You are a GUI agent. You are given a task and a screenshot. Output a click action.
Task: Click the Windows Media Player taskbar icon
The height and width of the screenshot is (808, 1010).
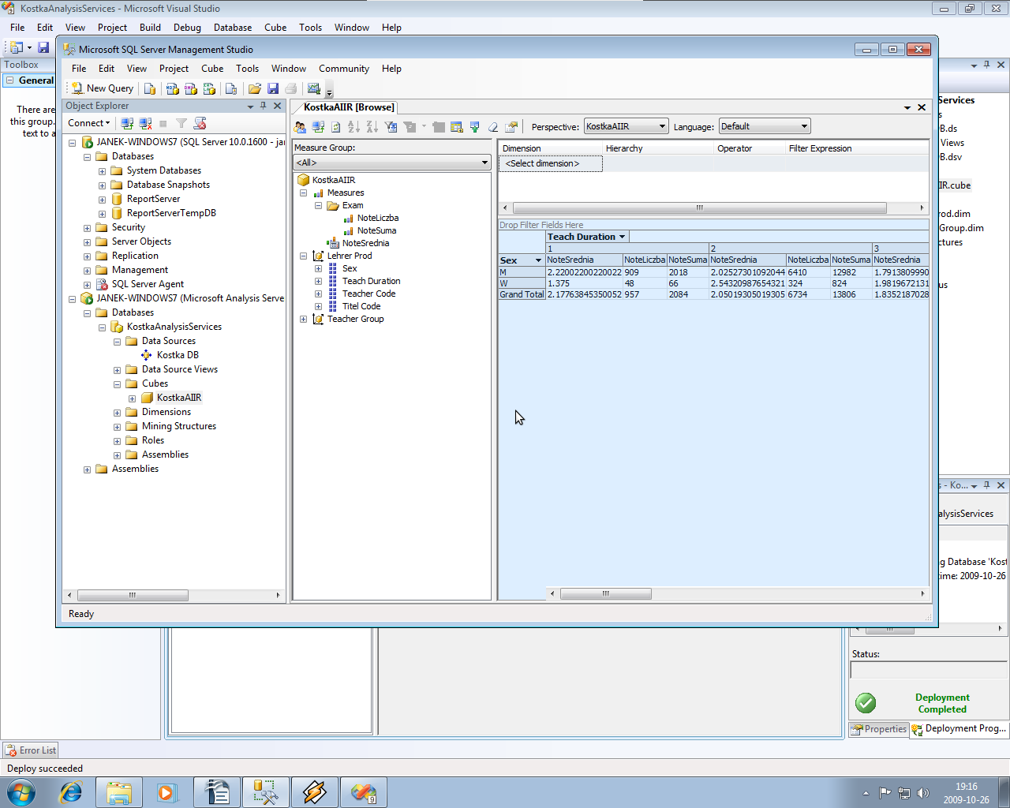(x=166, y=792)
